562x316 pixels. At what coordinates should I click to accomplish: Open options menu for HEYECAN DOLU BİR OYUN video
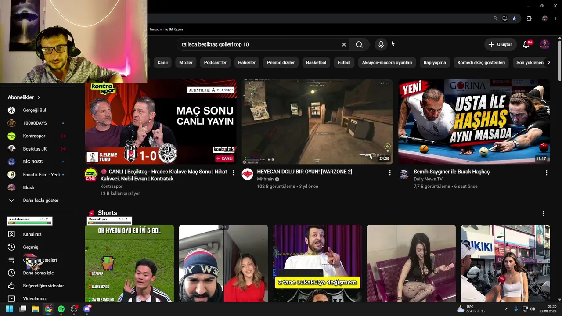(390, 173)
